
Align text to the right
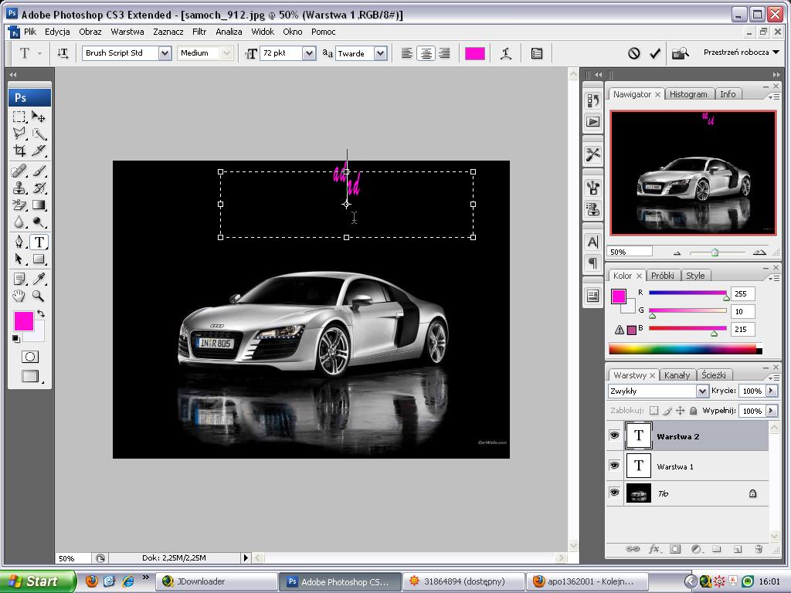pos(444,53)
